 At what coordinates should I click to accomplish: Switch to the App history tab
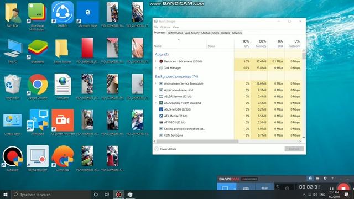[192, 33]
